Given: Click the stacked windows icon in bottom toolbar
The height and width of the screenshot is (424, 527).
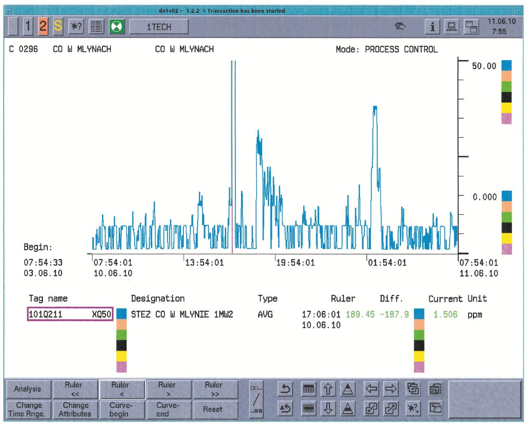Looking at the screenshot, I should tap(413, 390).
